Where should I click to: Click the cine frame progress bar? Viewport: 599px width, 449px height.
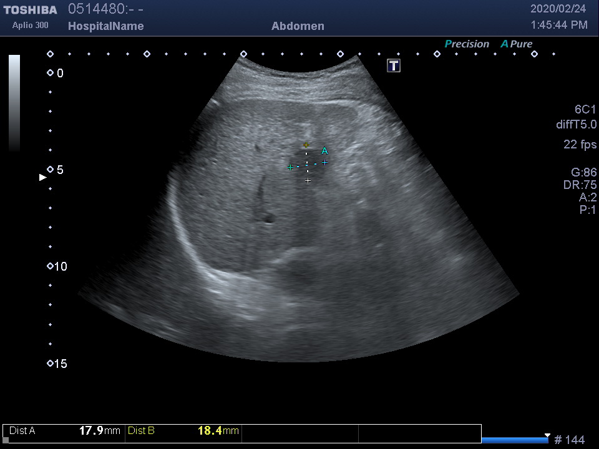(515, 440)
